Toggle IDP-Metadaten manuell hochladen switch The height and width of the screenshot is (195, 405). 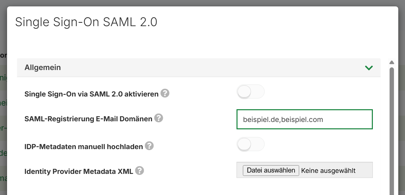point(251,144)
